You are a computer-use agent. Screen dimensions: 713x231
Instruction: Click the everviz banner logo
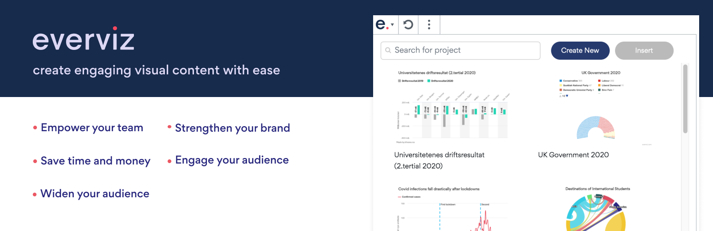pyautogui.click(x=84, y=39)
